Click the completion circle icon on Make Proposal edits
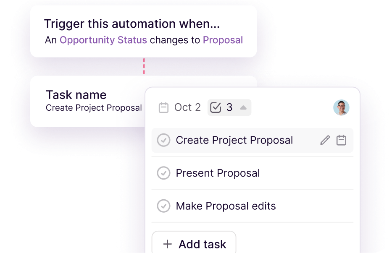The height and width of the screenshot is (253, 392). click(163, 206)
